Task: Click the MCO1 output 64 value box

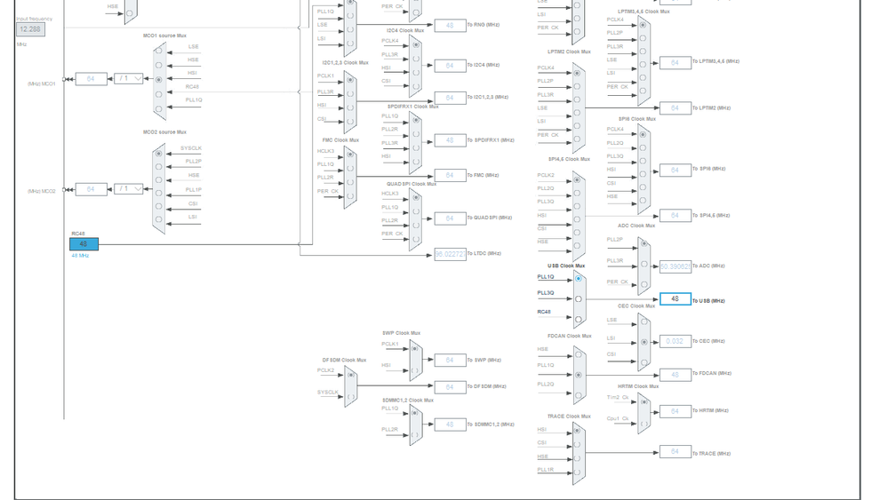Action: (x=91, y=79)
